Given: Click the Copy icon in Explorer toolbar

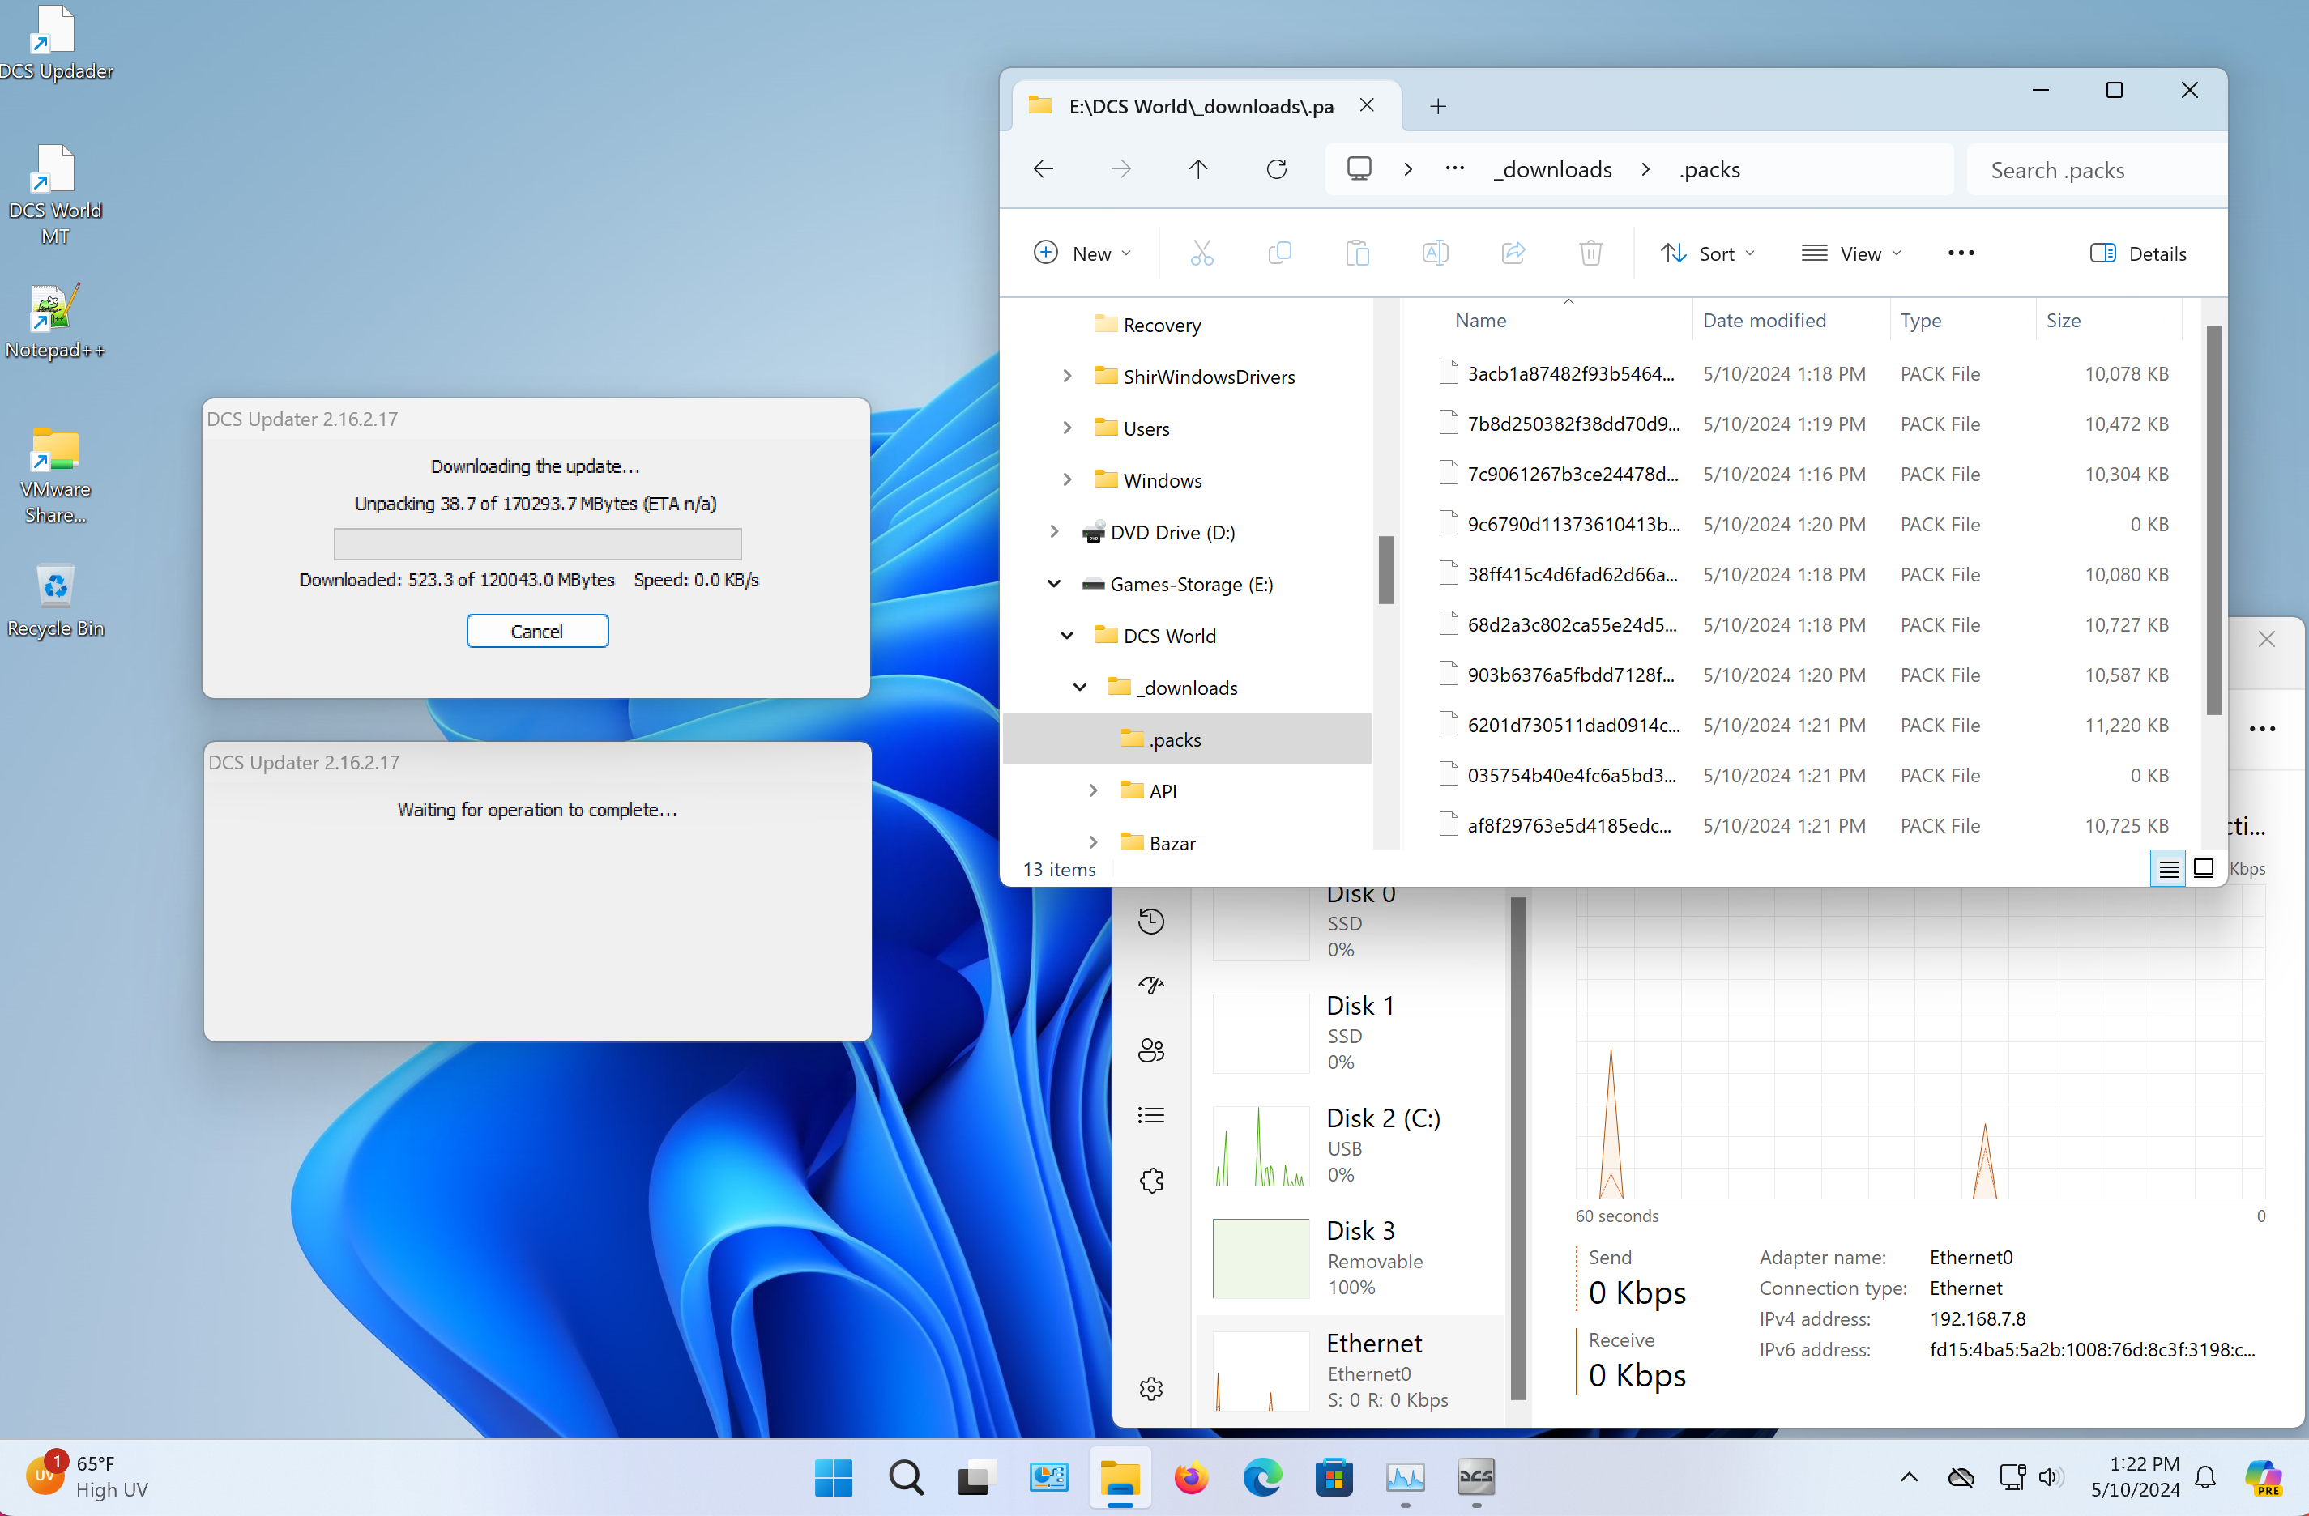Looking at the screenshot, I should pyautogui.click(x=1279, y=253).
